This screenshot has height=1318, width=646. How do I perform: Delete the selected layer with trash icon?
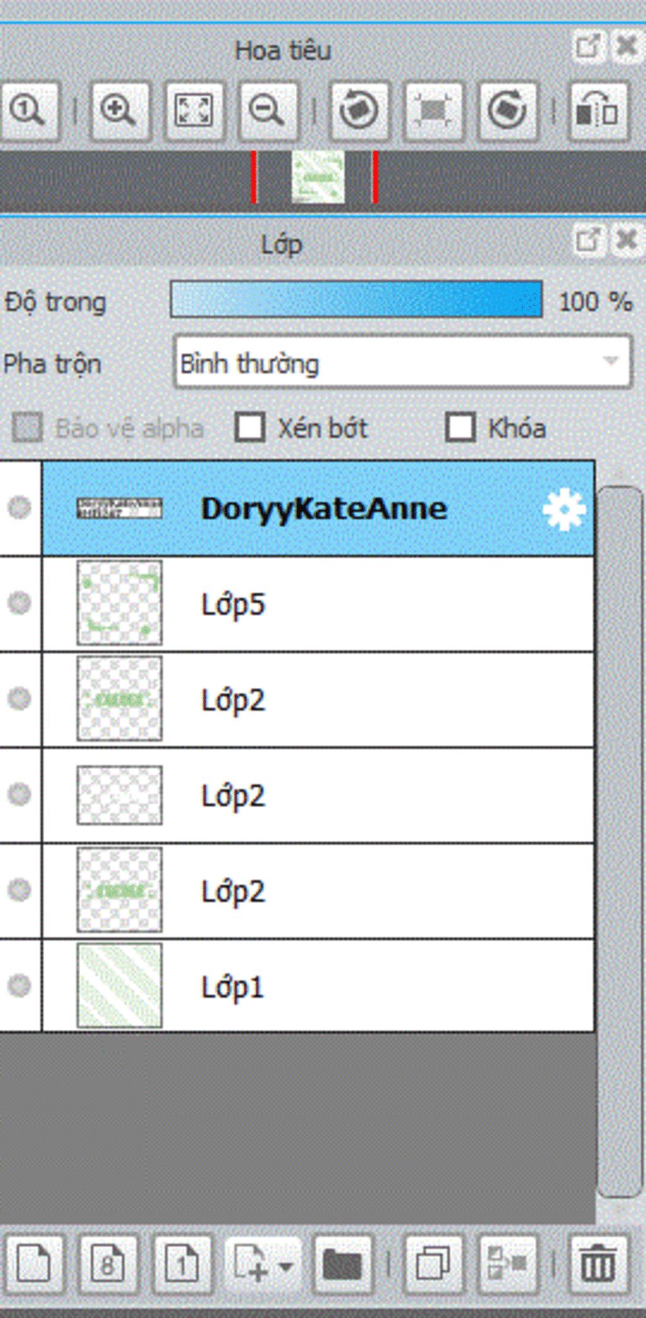[598, 1264]
